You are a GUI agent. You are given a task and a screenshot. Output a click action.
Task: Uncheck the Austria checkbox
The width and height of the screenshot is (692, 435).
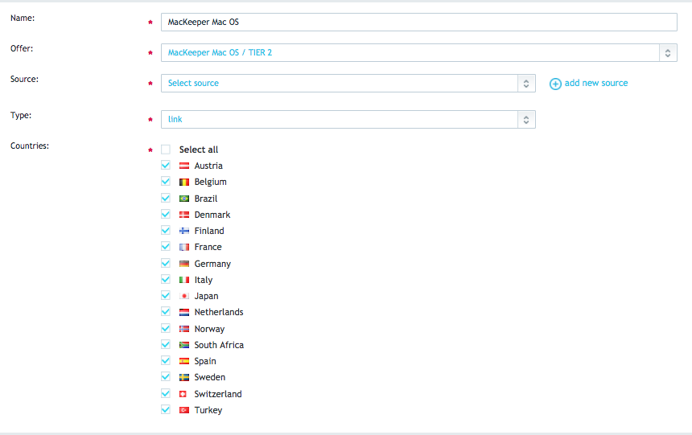click(166, 166)
